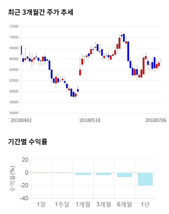Click the '1일' period label
Image resolution: width=169 pixels, height=214 pixels.
coord(41,204)
